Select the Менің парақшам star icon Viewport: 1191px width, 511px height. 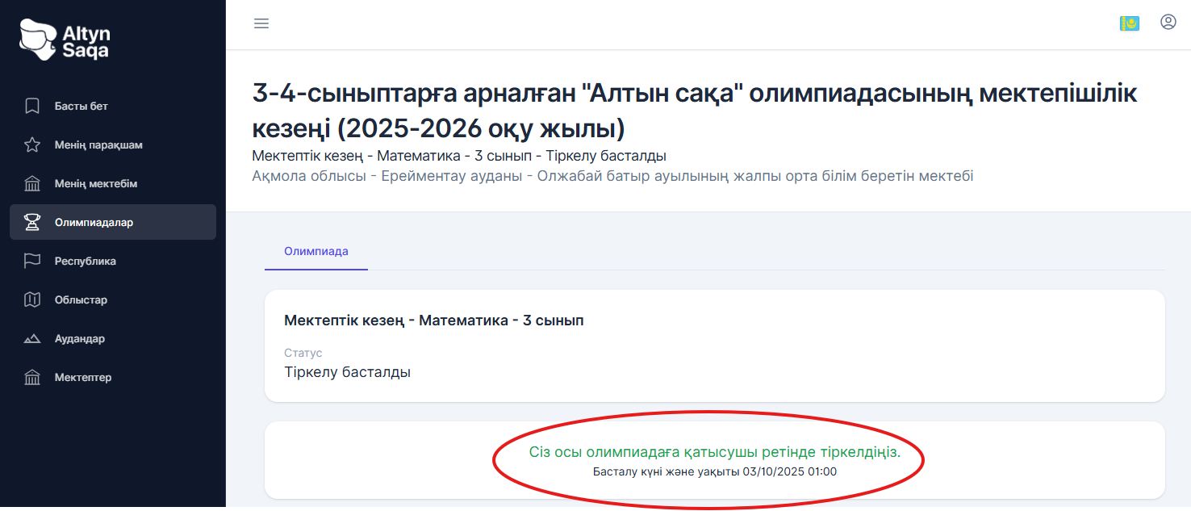pos(31,145)
